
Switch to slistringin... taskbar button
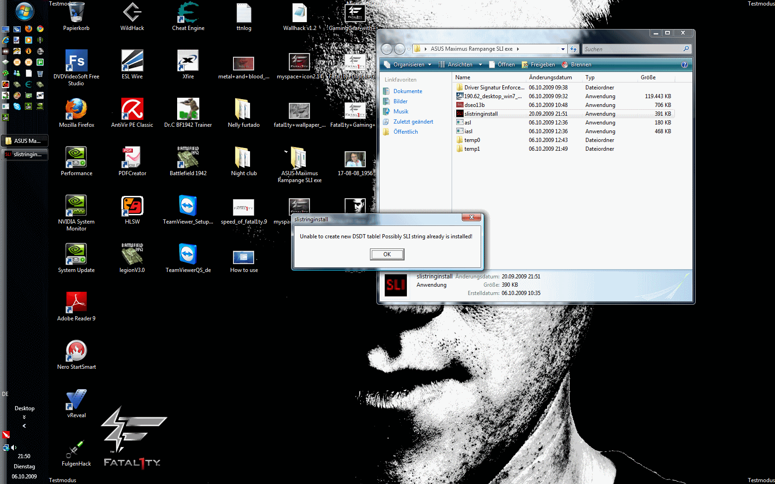point(25,154)
